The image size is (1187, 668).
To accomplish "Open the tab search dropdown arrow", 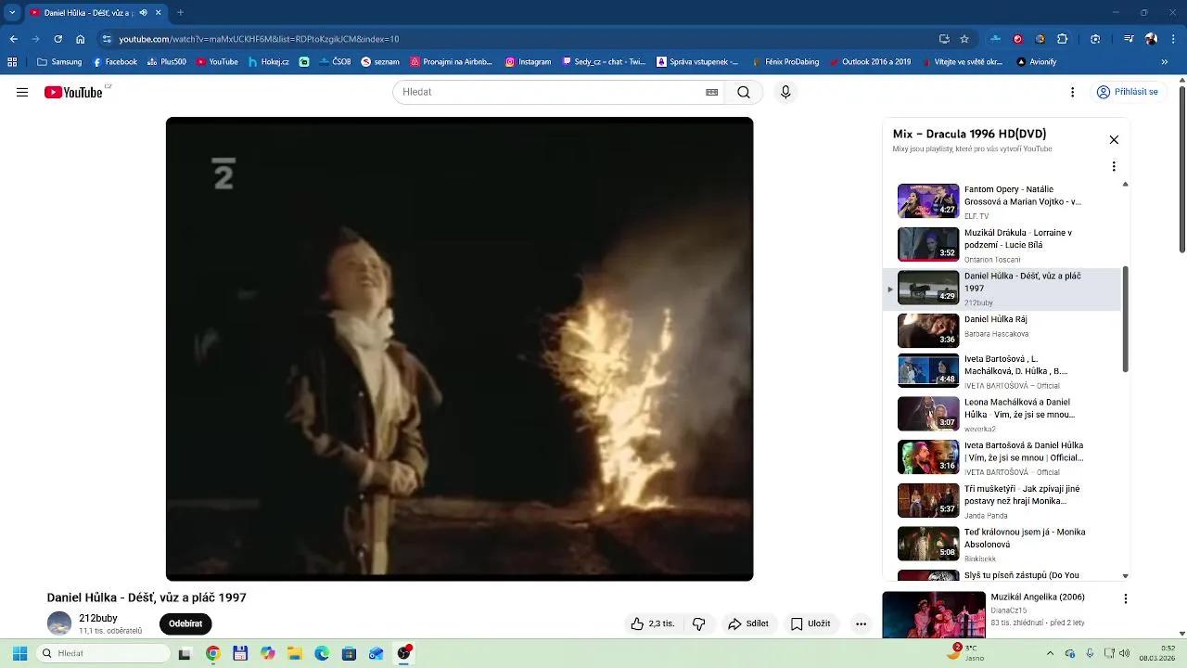I will click(x=12, y=12).
